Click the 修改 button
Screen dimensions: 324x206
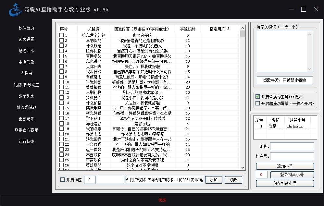click(233, 180)
